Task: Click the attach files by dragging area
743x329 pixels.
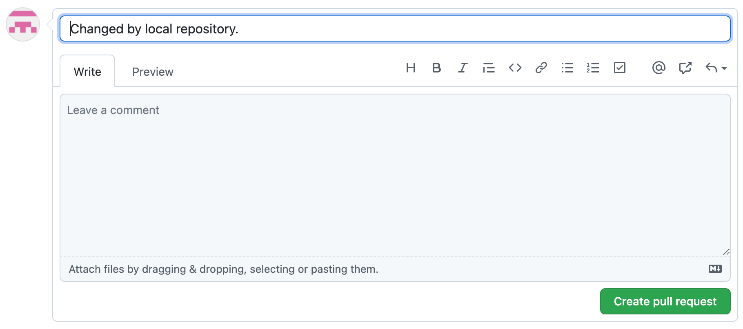Action: pyautogui.click(x=223, y=269)
